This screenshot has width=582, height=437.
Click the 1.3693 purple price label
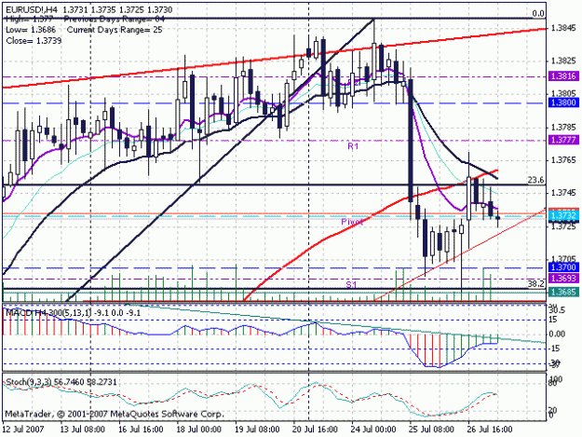563,278
